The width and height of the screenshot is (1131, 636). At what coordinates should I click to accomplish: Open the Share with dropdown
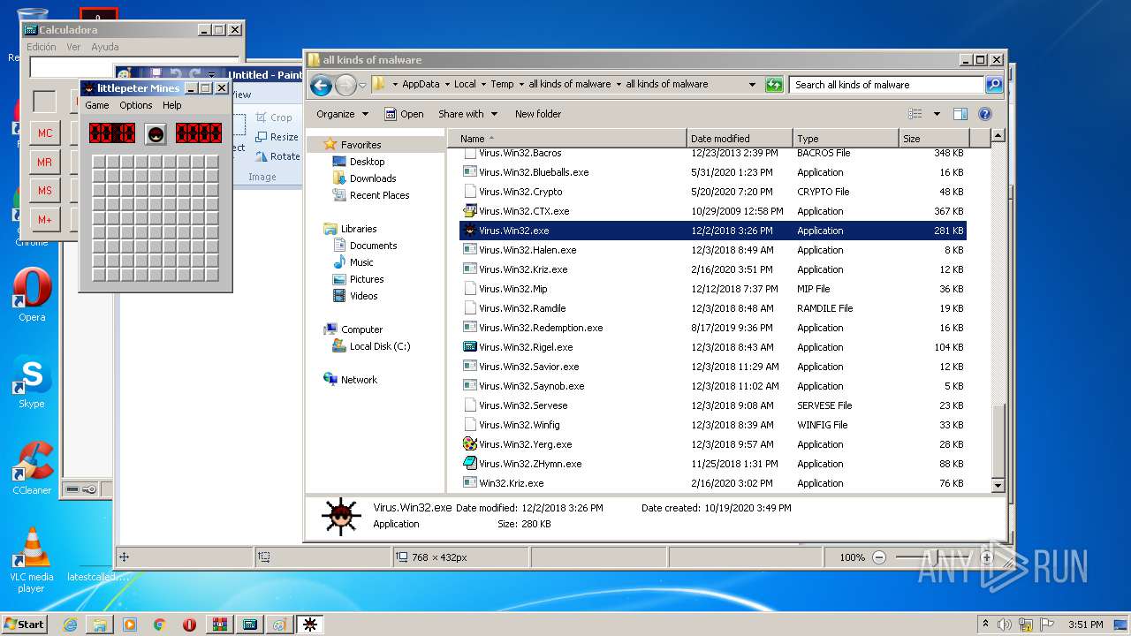pyautogui.click(x=468, y=114)
